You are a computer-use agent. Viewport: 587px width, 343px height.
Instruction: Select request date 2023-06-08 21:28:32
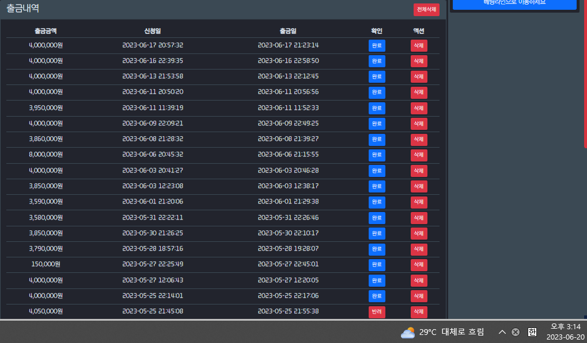point(153,139)
